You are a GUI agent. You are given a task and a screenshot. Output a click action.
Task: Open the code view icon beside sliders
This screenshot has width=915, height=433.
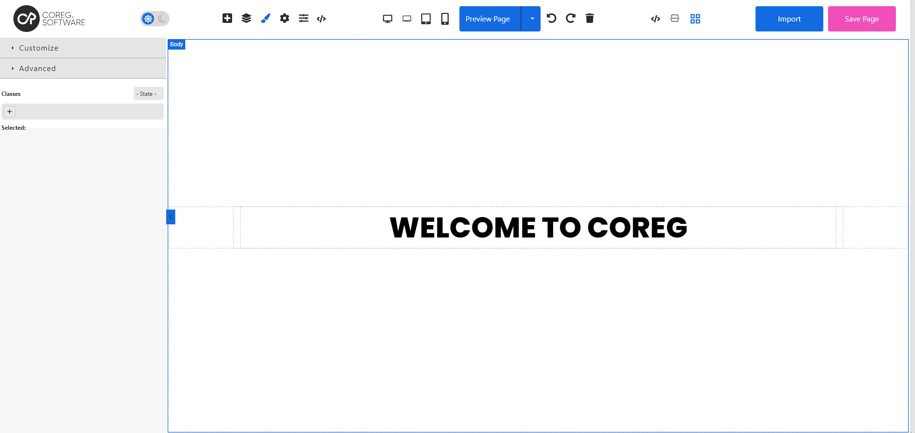321,19
